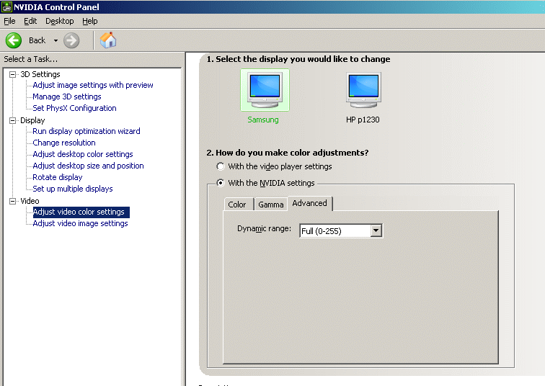This screenshot has width=545, height=386.
Task: Click the 'Select a Task...' header
Action: click(x=30, y=59)
